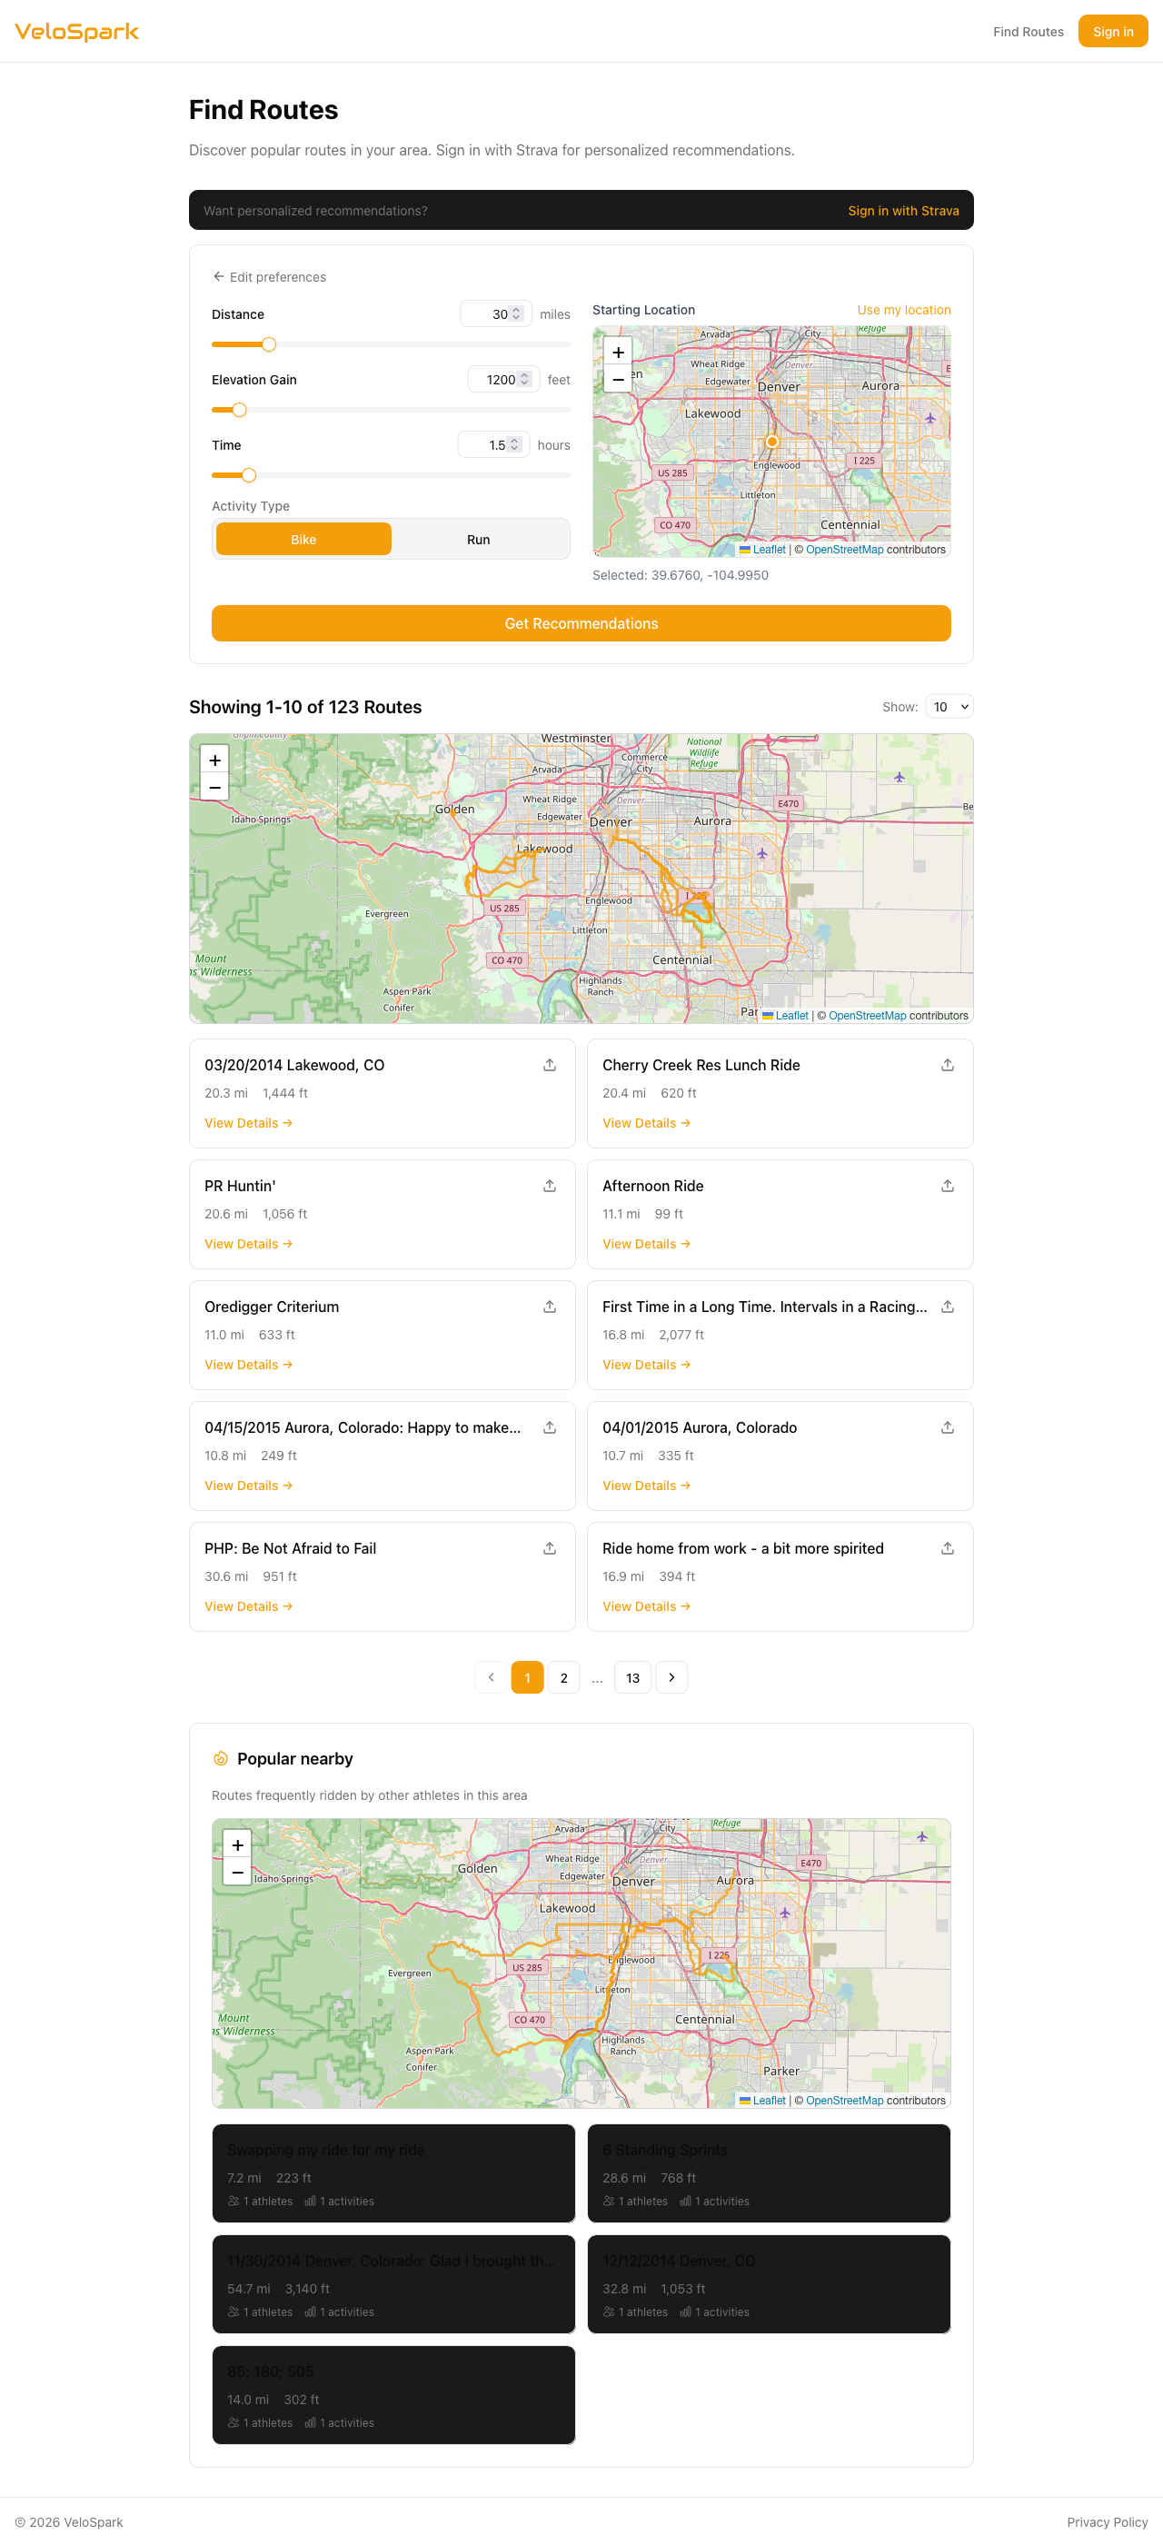
Task: View Details for First Time in a Long Time
Action: tap(646, 1365)
